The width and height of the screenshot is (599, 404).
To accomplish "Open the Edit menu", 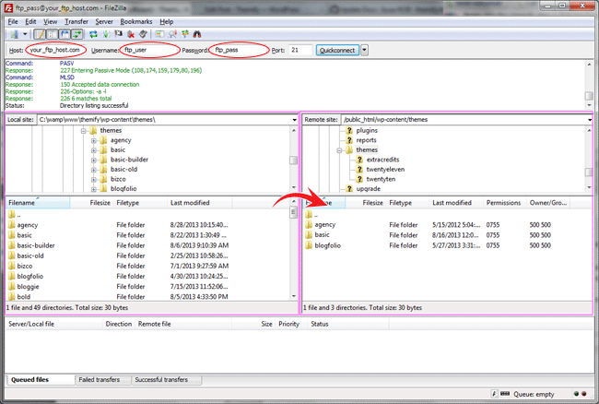I will 30,22.
